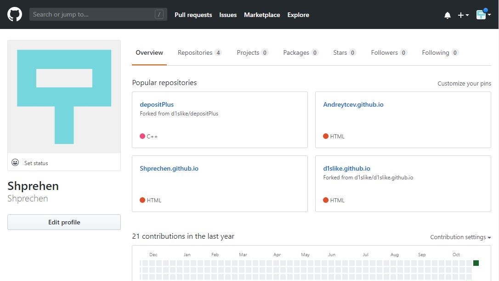Click the slash shortcut icon in search

[159, 15]
